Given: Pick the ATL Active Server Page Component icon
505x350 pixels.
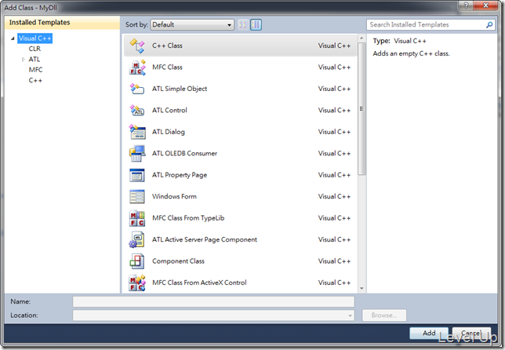Looking at the screenshot, I should pyautogui.click(x=137, y=240).
